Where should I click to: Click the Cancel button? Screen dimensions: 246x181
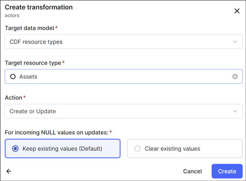[x=192, y=171]
